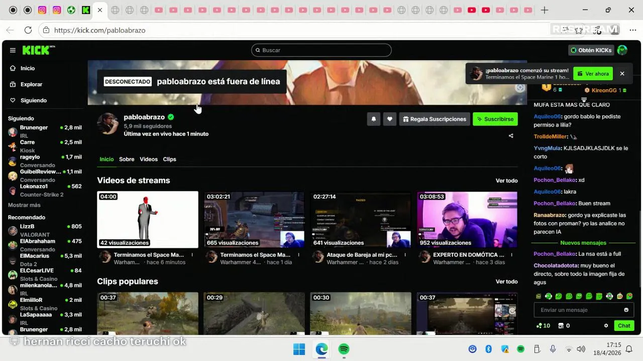The image size is (643, 361).
Task: Switch to the Videos tab
Action: (x=149, y=159)
